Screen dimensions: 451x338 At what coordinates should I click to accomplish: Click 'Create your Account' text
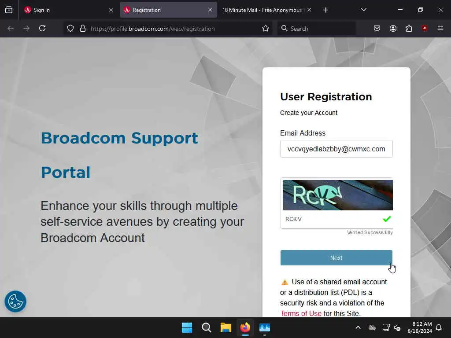click(x=309, y=113)
